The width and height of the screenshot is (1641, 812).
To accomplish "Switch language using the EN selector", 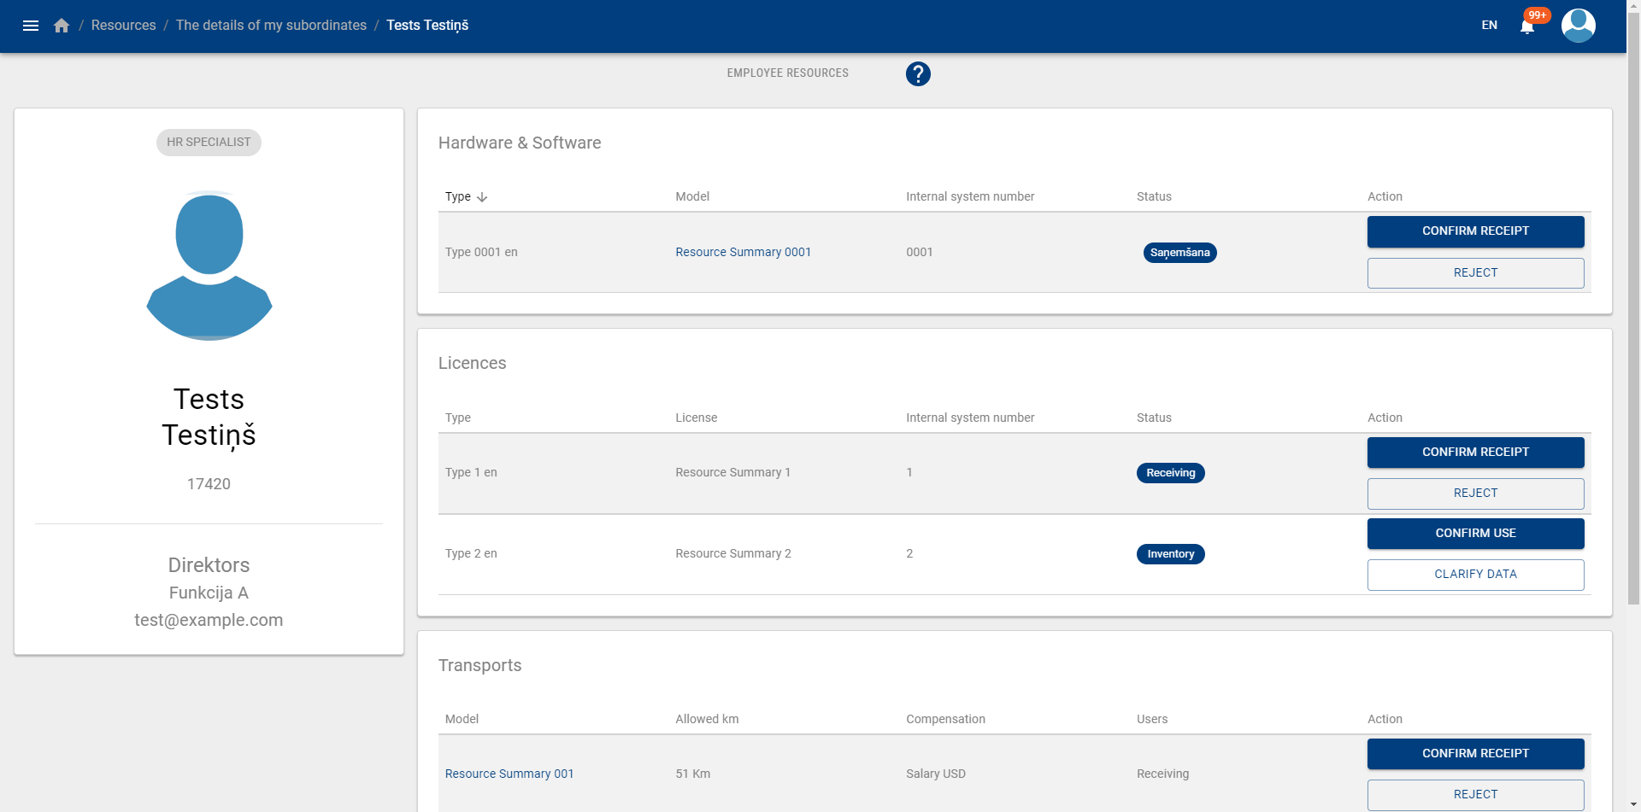I will click(x=1489, y=26).
